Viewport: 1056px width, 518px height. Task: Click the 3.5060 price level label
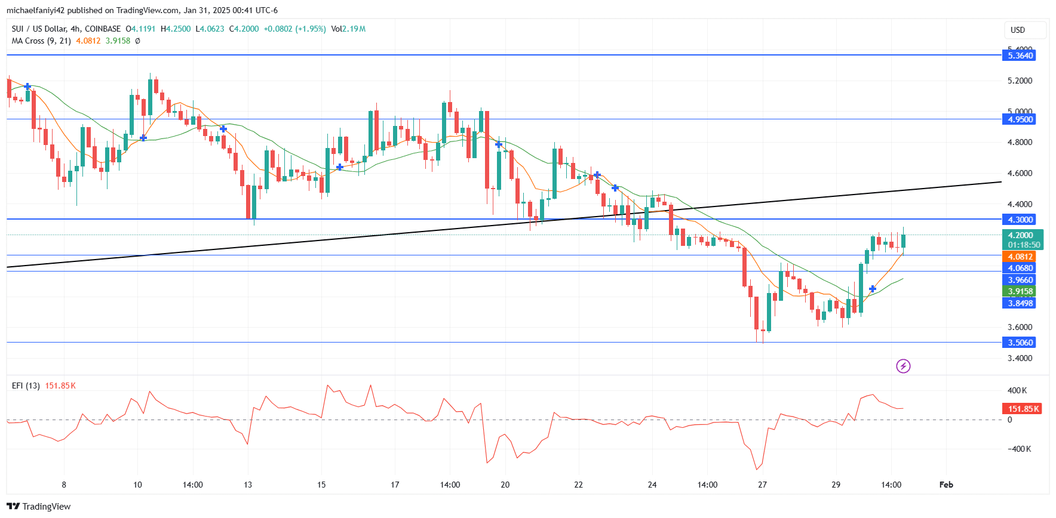pos(1020,343)
